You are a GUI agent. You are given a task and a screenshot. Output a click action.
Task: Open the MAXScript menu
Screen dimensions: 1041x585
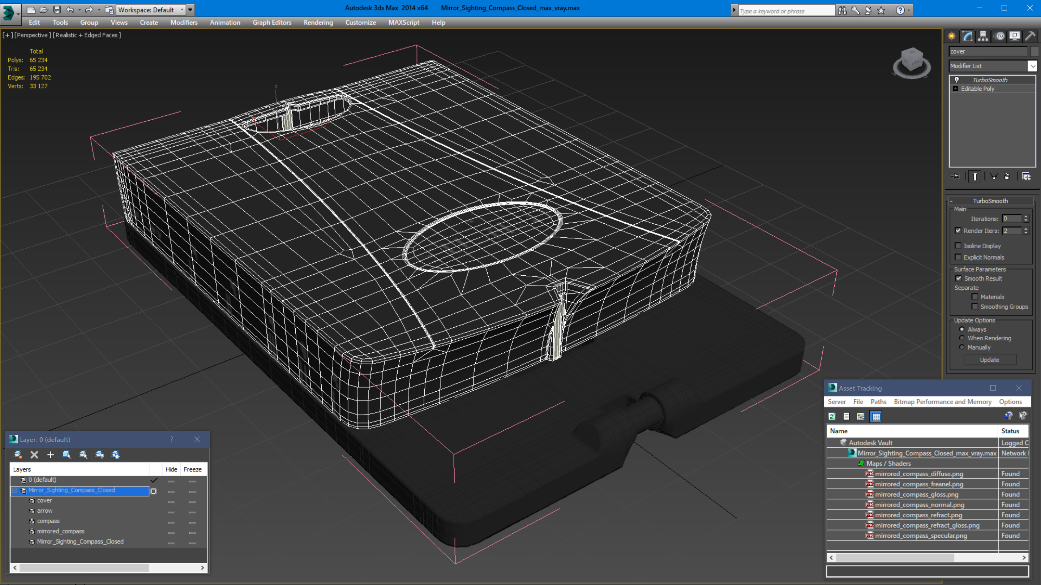404,23
